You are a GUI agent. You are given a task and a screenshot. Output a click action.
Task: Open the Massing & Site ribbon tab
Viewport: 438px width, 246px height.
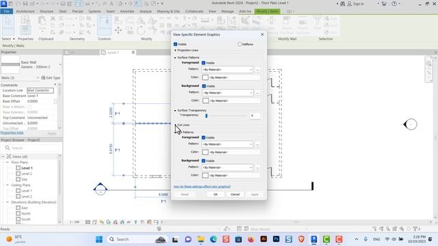[168, 11]
